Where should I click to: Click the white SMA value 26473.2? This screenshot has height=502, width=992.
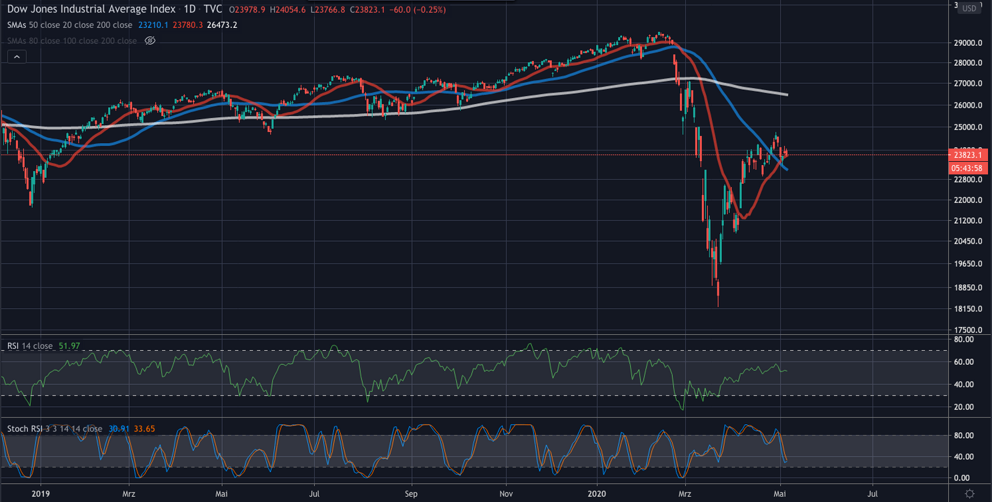[223, 25]
